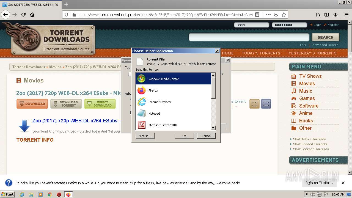Show sidebars from the toolbar

(327, 15)
